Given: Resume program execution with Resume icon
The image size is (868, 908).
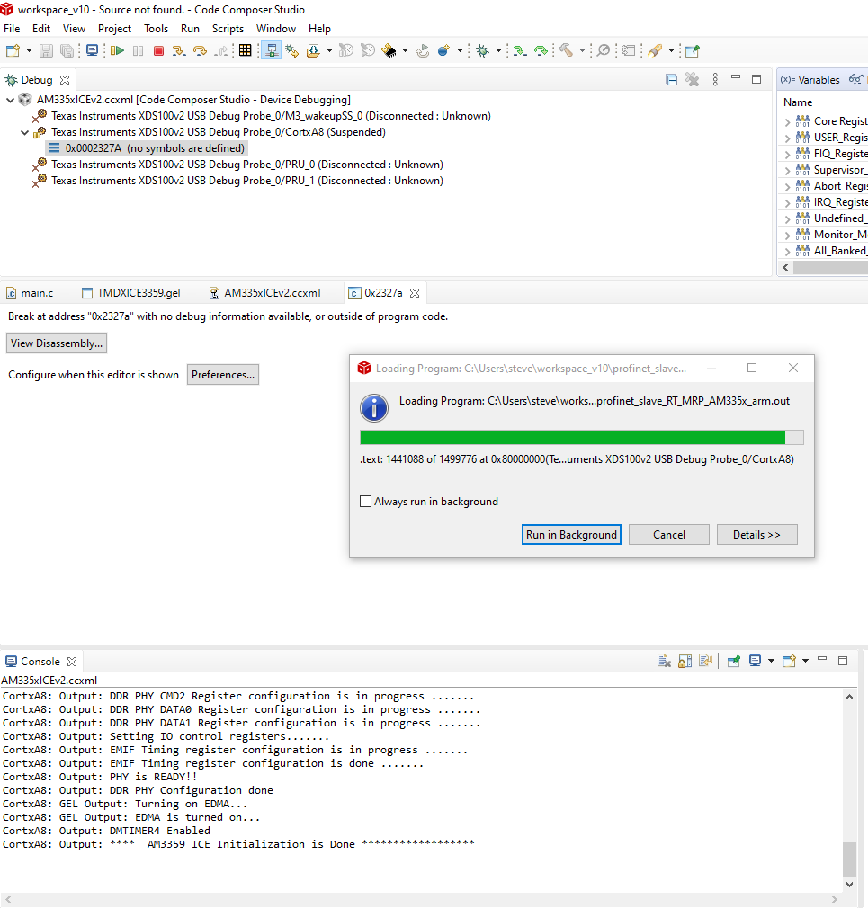Looking at the screenshot, I should coord(117,50).
